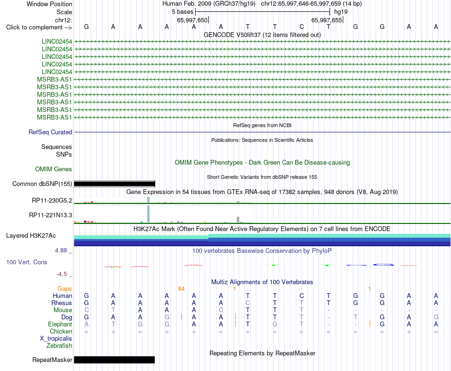Click 'Short Genetic Variants from dbSNP release 155'

pyautogui.click(x=262, y=177)
